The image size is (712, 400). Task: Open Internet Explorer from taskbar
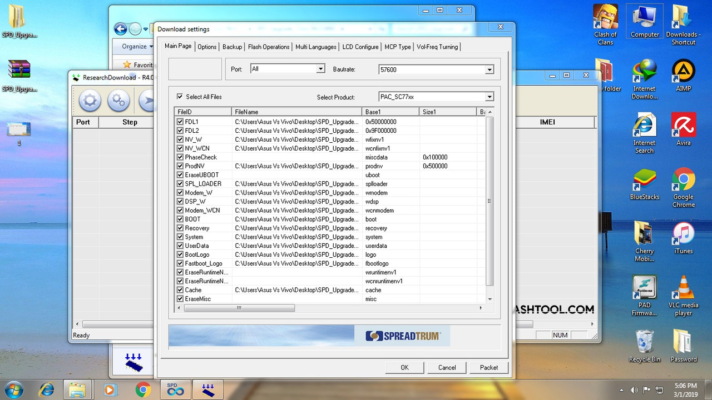coord(47,389)
